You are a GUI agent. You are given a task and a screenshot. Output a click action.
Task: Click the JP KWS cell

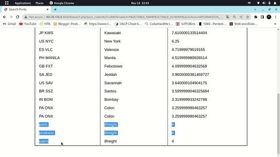pos(46,33)
